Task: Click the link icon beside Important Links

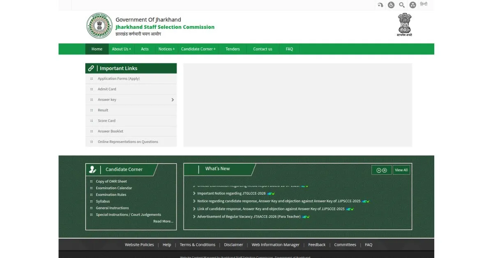Action: click(x=91, y=68)
